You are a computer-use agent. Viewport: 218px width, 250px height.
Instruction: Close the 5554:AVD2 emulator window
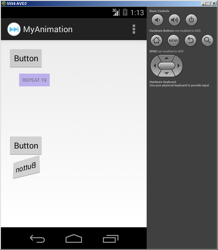click(214, 4)
